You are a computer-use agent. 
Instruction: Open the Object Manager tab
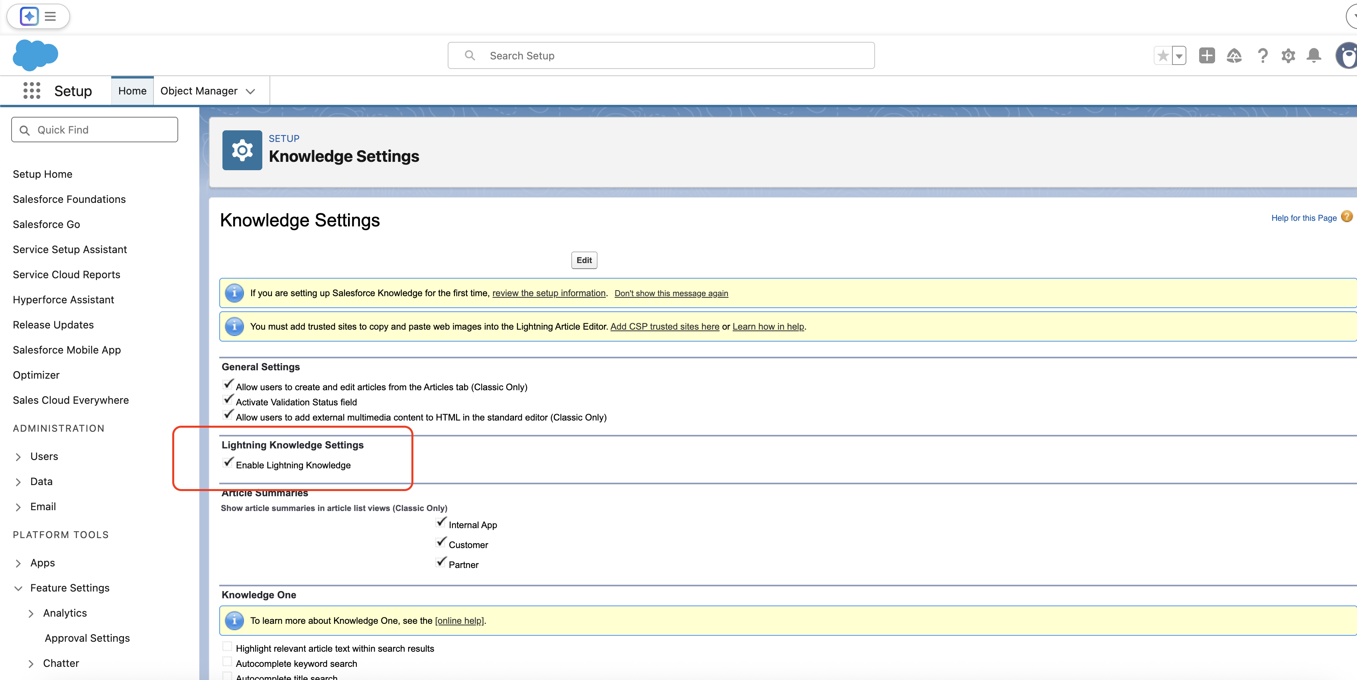pos(199,90)
